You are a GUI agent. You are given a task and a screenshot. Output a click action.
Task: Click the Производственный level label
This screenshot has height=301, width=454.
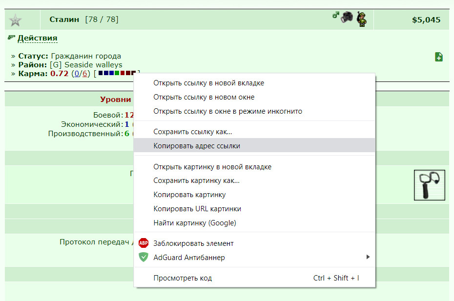(x=86, y=133)
